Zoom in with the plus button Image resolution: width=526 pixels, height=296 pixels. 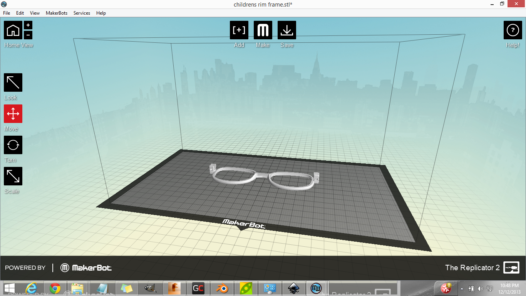(28, 25)
